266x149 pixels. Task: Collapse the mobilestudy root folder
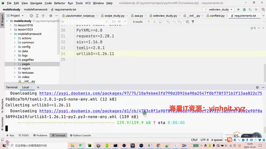pos(7,21)
